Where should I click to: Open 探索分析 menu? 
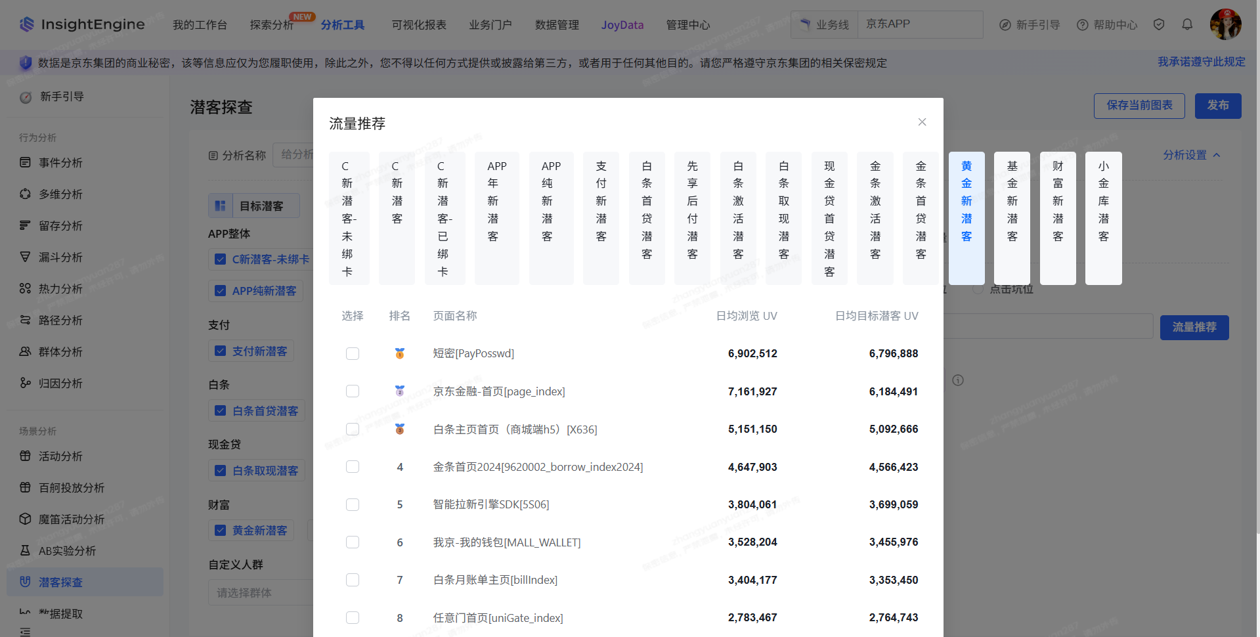click(x=272, y=25)
